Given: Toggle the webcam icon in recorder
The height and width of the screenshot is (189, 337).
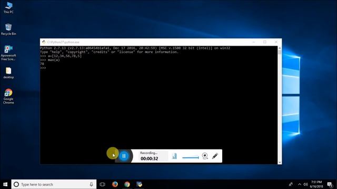Looking at the screenshot, I should [205, 156].
